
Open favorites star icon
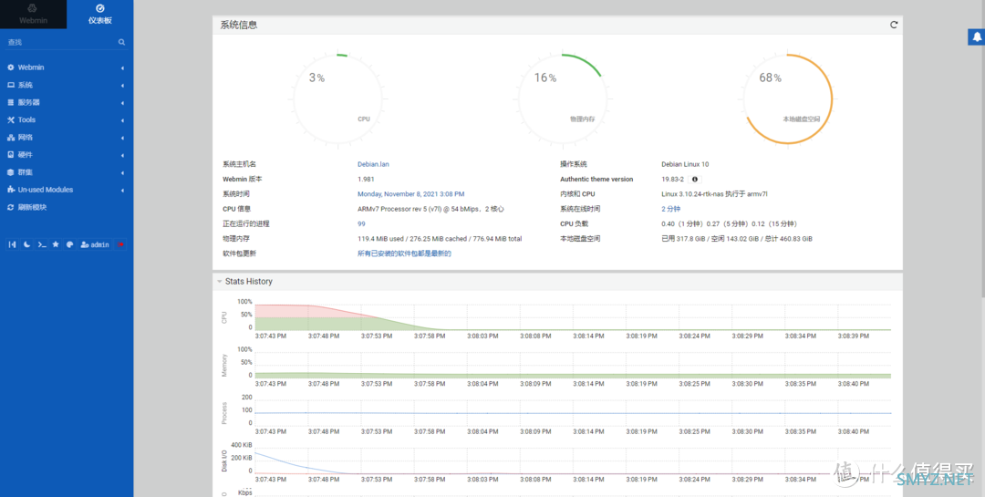coord(56,244)
